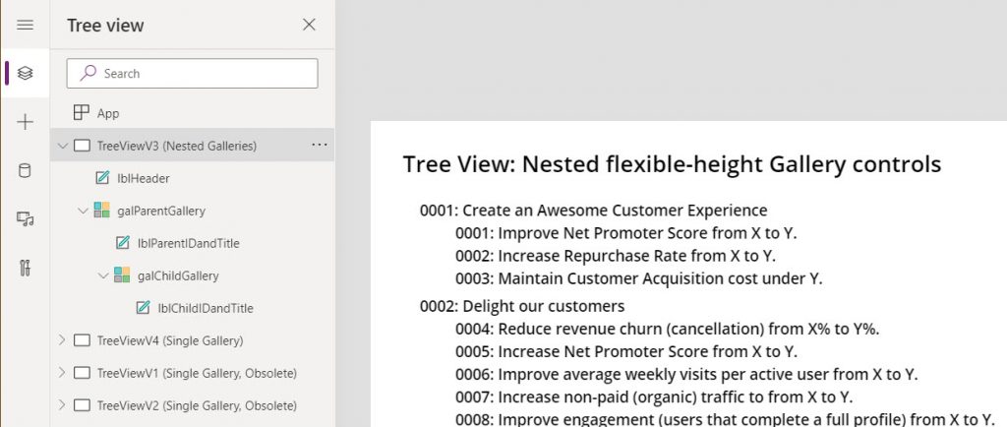Screen dimensions: 1007x427
Task: Click '0005: Increase Net Promoter Score' row
Action: (626, 351)
